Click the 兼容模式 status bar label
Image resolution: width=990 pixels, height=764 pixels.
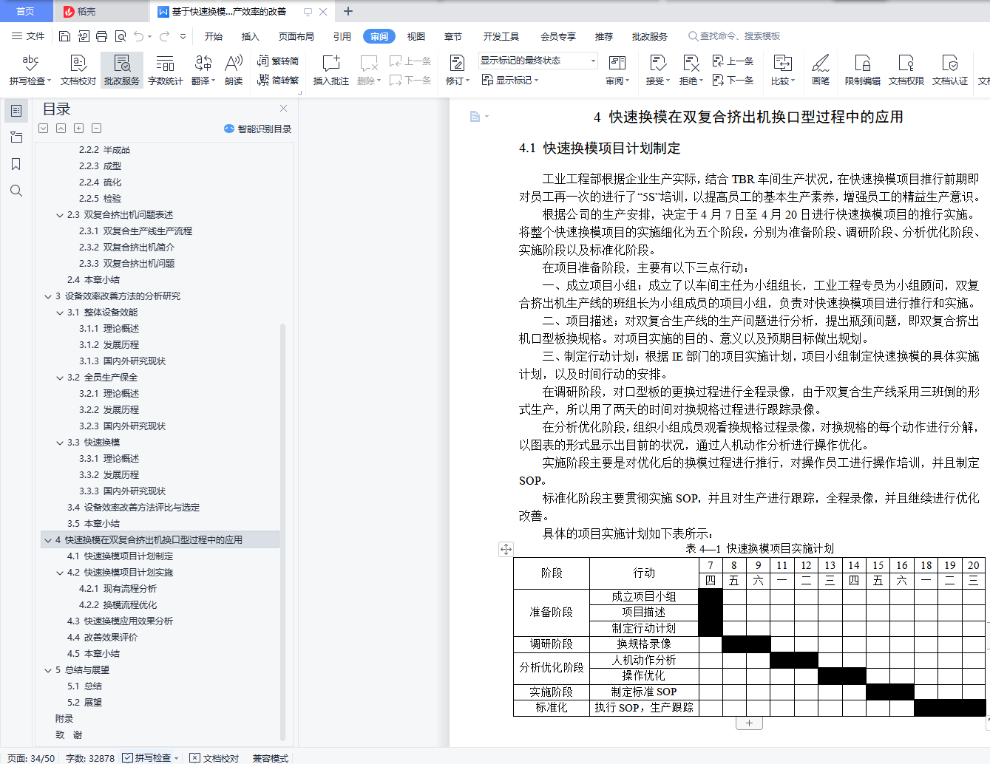[x=271, y=758]
